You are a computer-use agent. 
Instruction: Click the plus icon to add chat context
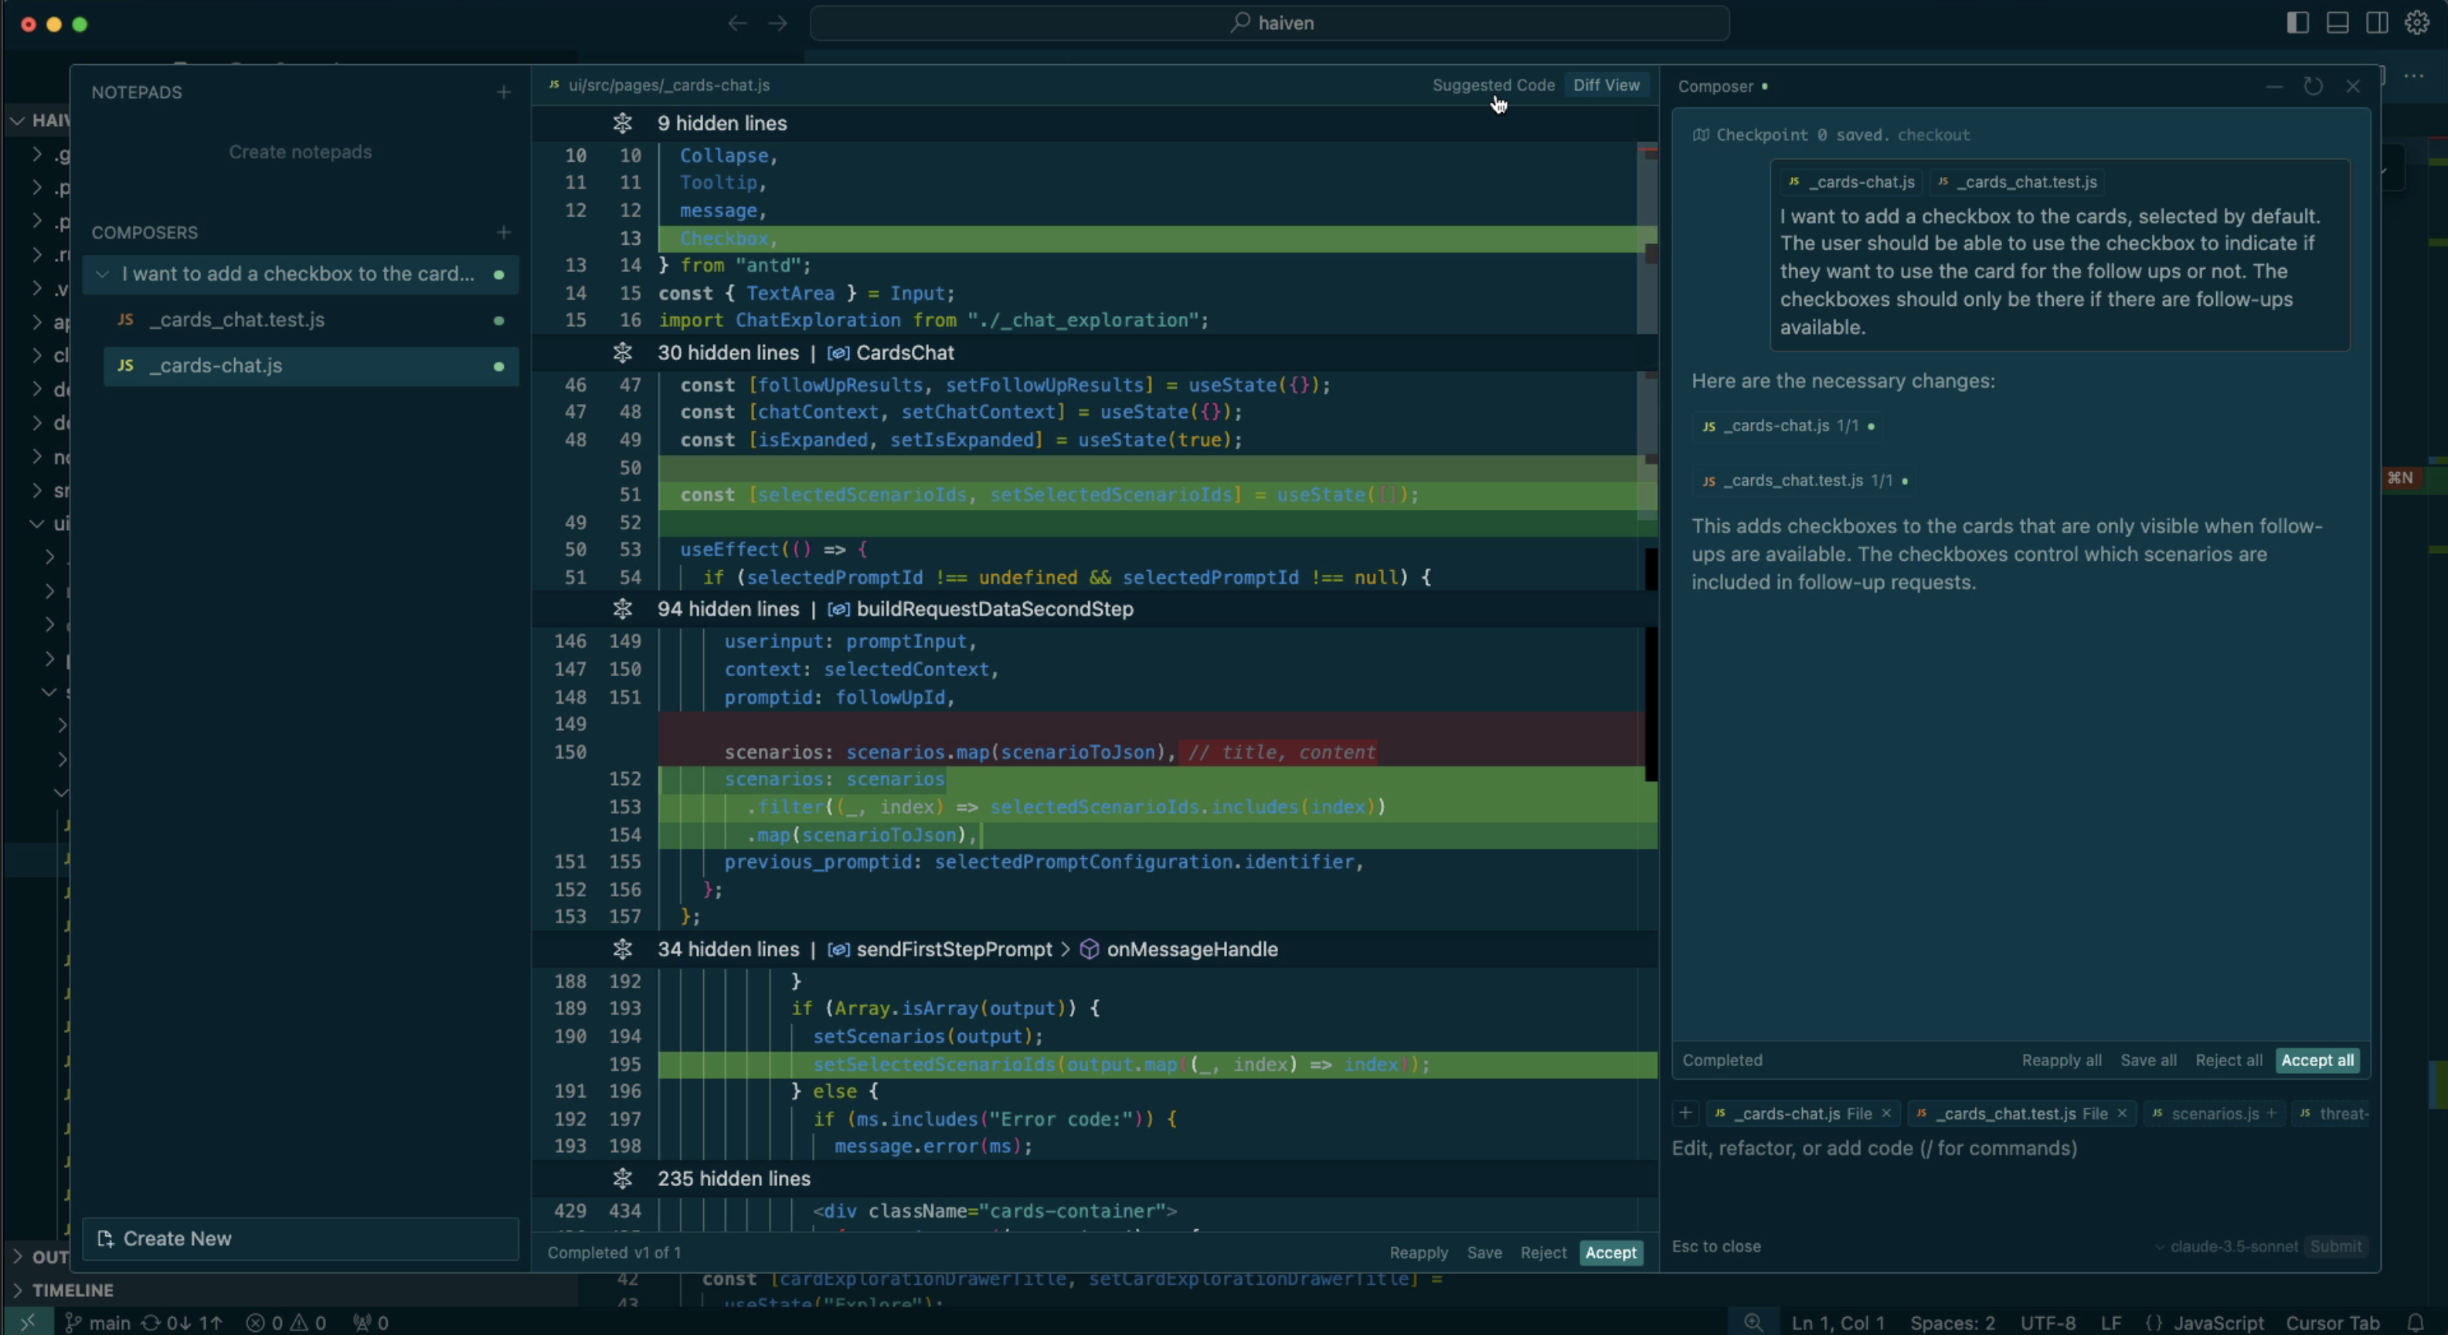coord(1684,1113)
